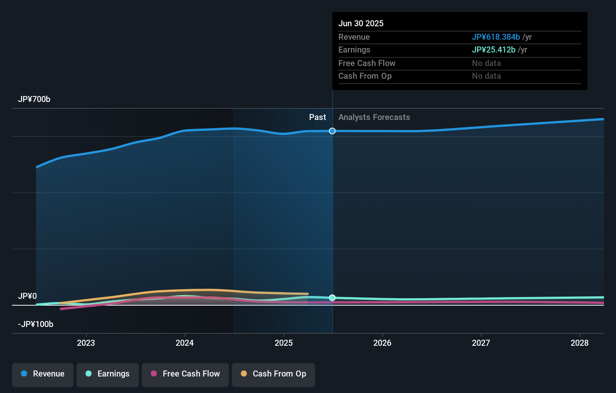Image resolution: width=616 pixels, height=393 pixels.
Task: Select the Revenue data point marker on the chart
Action: pos(332,131)
